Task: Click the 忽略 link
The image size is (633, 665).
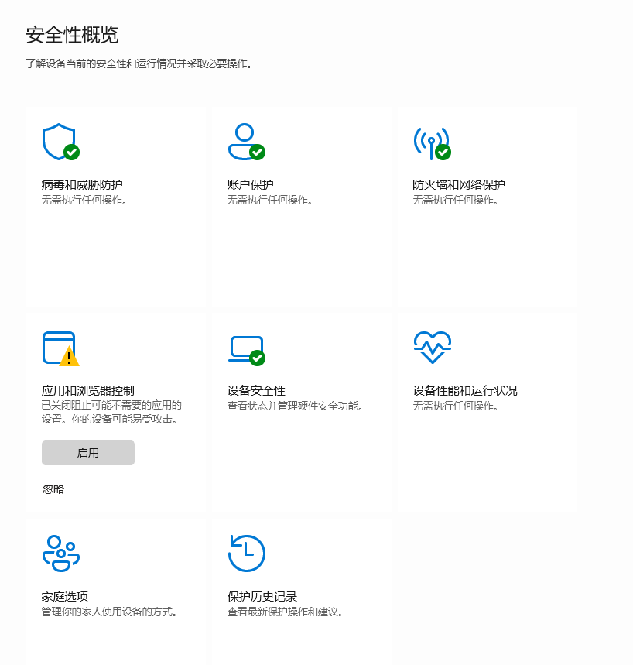Action: [53, 489]
